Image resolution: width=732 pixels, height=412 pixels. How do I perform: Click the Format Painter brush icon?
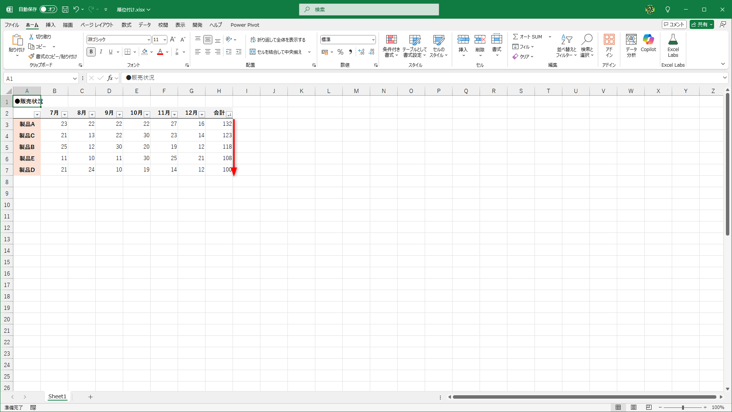point(31,56)
